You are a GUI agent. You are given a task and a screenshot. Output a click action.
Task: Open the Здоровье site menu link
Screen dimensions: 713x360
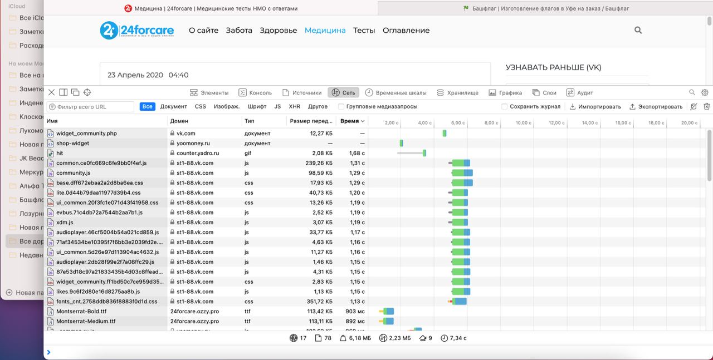279,31
